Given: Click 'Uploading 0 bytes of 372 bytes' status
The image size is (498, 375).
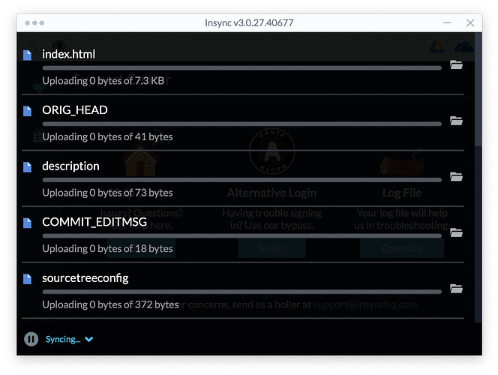Looking at the screenshot, I should coord(110,304).
